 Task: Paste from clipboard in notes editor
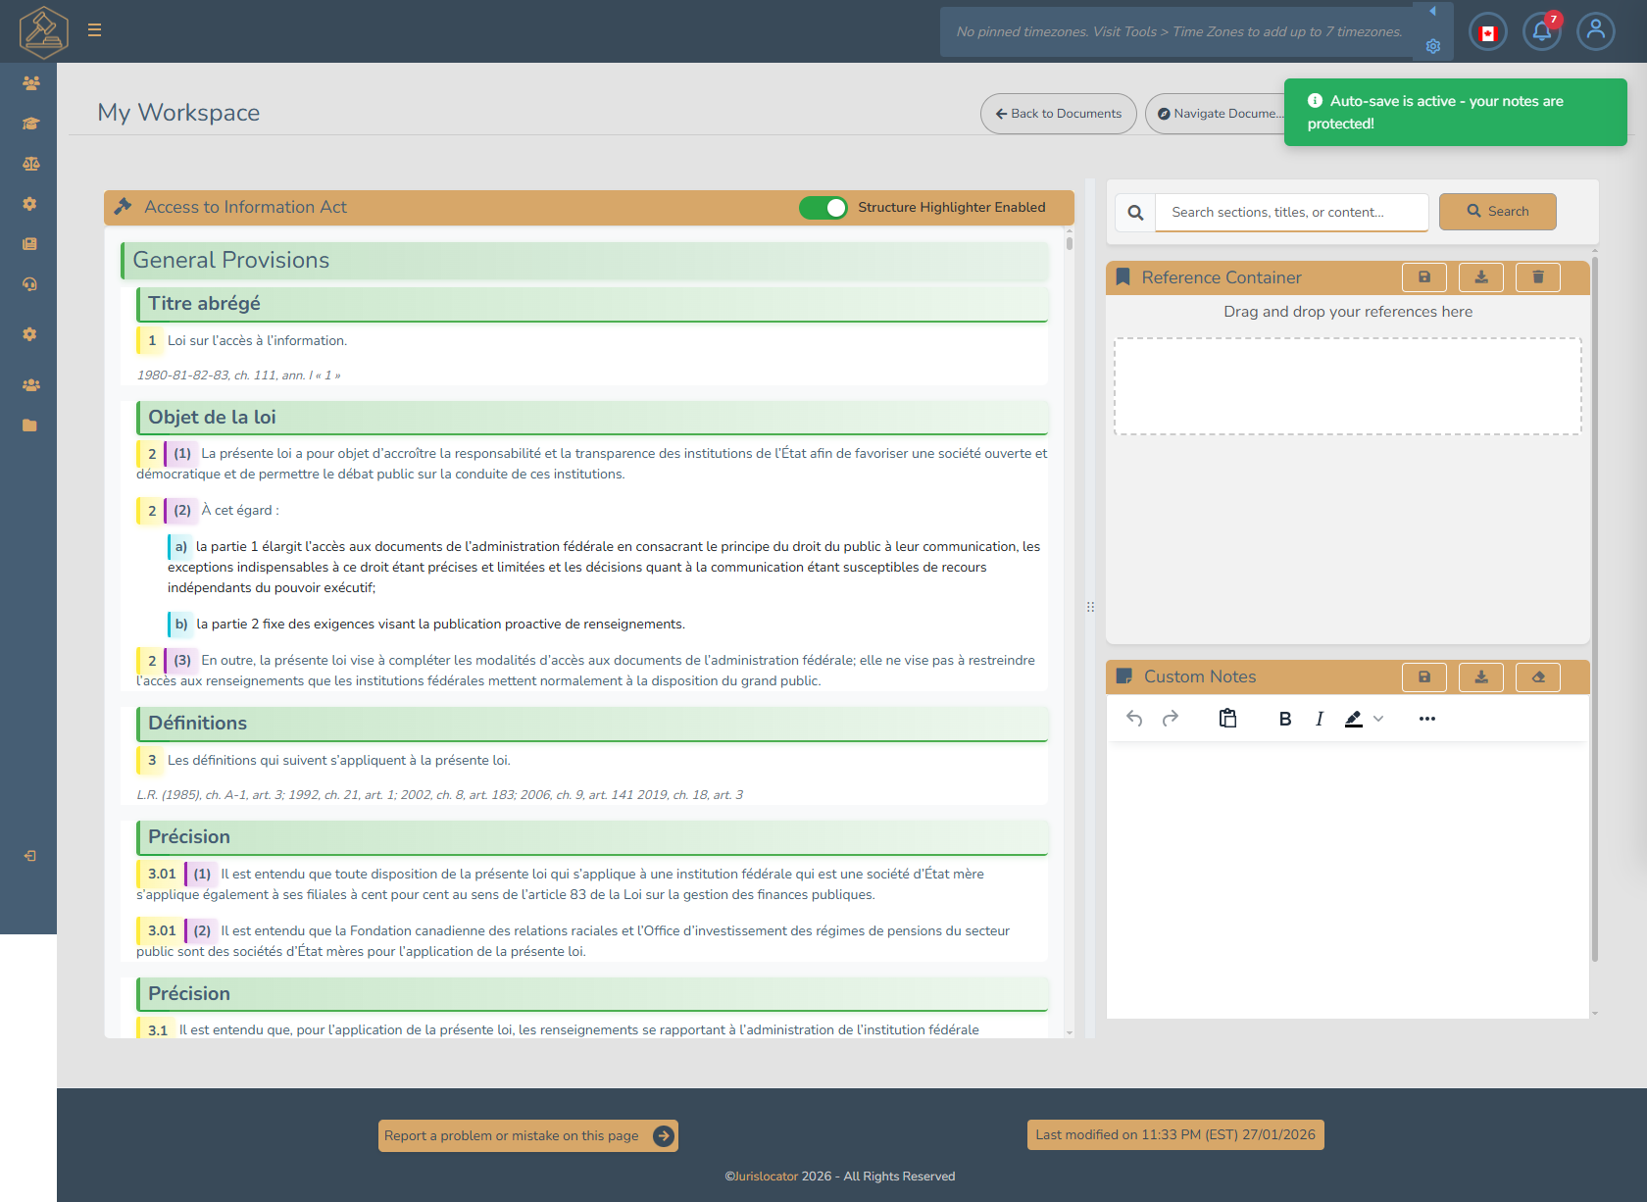1227,719
